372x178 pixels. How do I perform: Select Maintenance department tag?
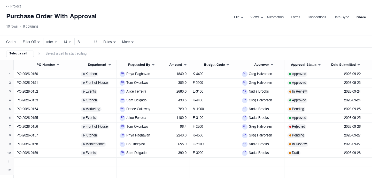pos(94,144)
